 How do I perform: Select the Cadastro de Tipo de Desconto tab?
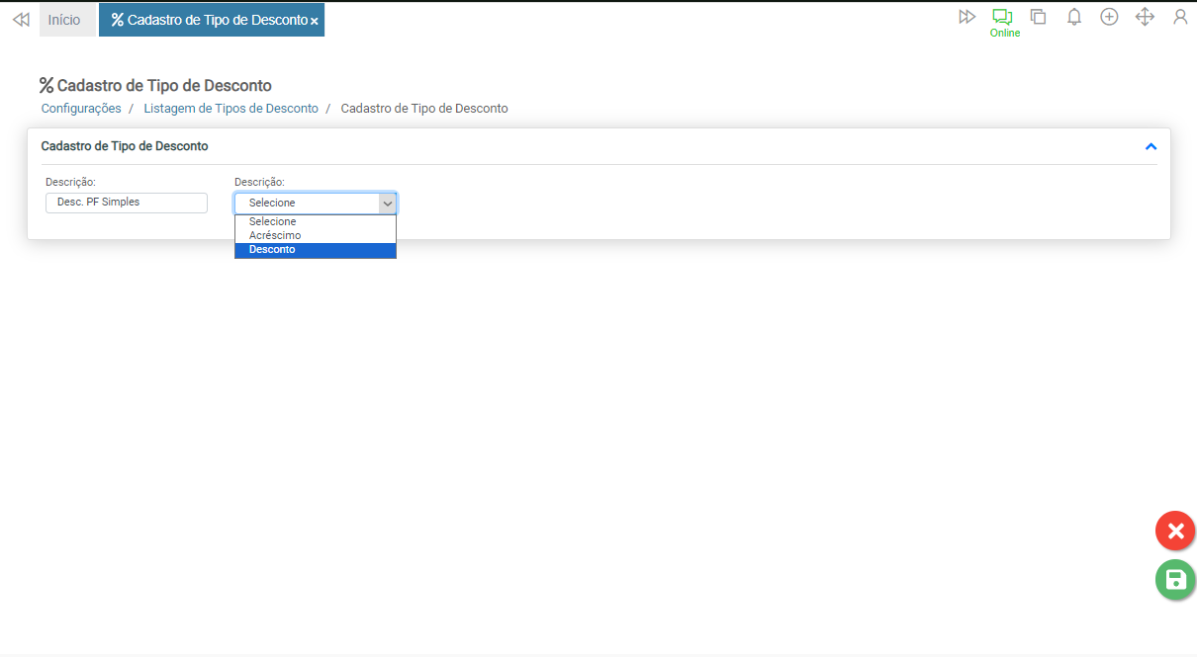(x=208, y=20)
